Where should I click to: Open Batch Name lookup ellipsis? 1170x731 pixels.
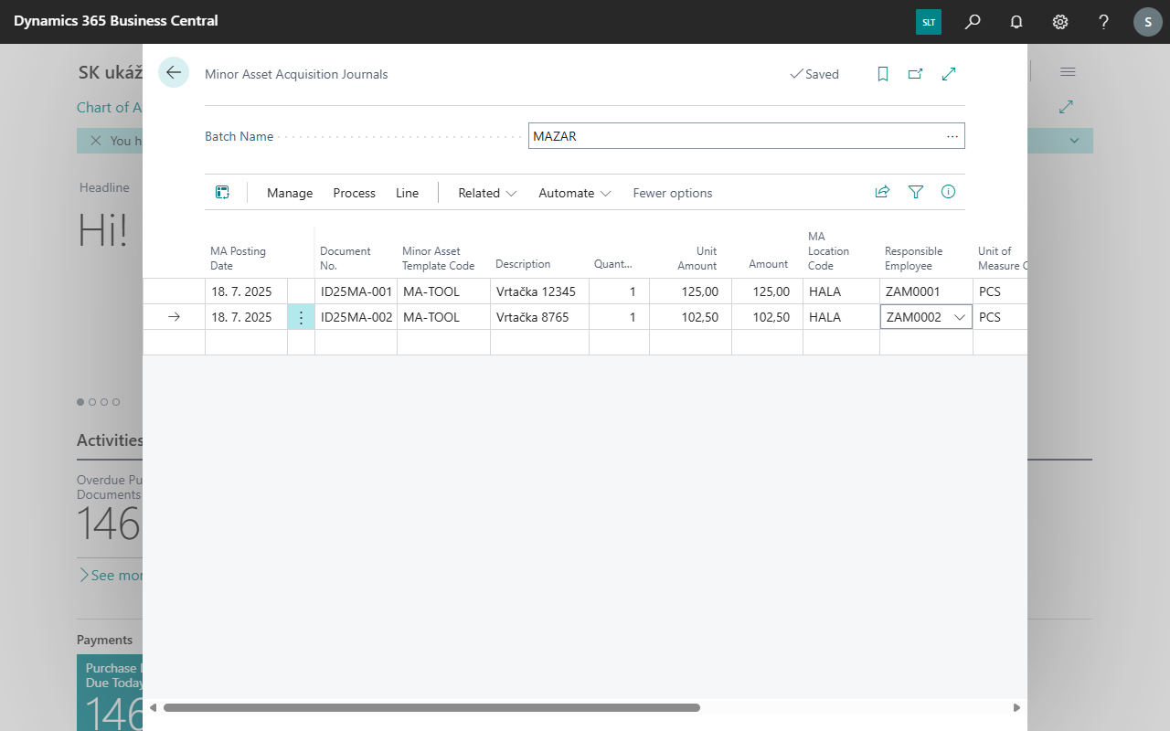click(x=952, y=136)
